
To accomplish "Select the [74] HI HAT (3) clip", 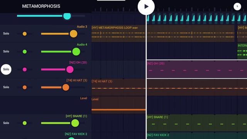I will point(169,87).
